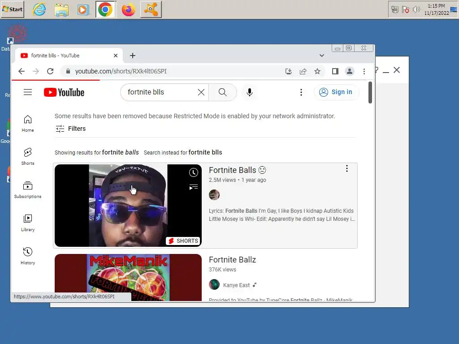The width and height of the screenshot is (459, 344).
Task: Open Kanye East channel name
Action: pos(236,285)
